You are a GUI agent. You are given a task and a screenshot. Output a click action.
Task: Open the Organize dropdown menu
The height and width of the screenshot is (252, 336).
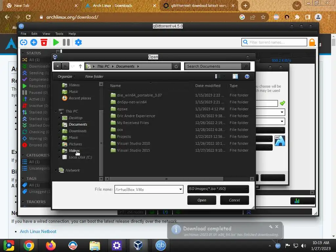point(66,76)
